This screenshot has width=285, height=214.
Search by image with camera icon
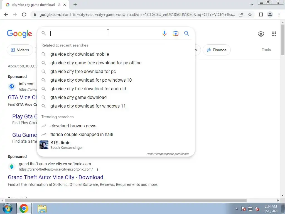pos(175,33)
